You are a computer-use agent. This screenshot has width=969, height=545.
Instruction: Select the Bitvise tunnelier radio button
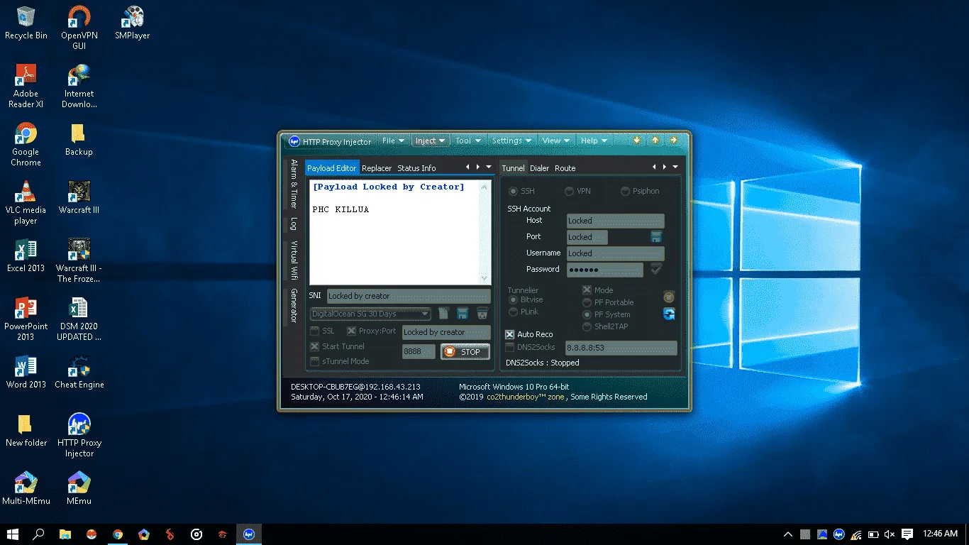[513, 300]
